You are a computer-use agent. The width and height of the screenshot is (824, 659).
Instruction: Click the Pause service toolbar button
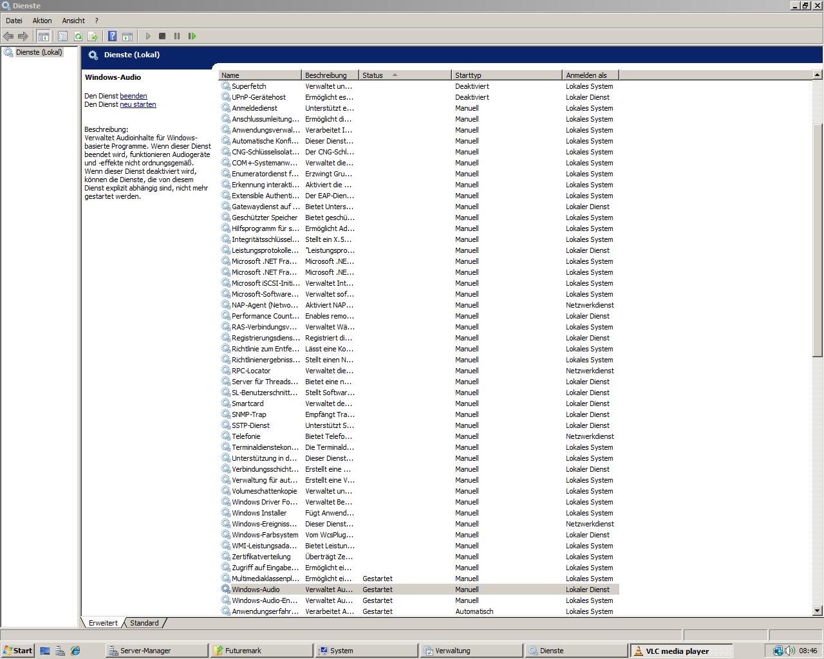[x=177, y=37]
